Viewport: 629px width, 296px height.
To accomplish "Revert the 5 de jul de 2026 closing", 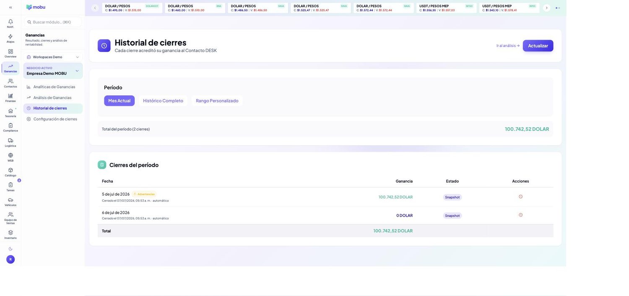I will click(x=520, y=196).
